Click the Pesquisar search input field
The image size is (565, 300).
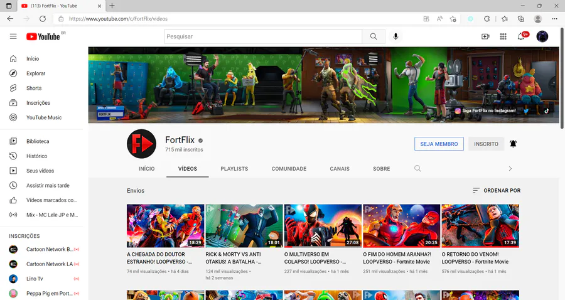tap(263, 36)
